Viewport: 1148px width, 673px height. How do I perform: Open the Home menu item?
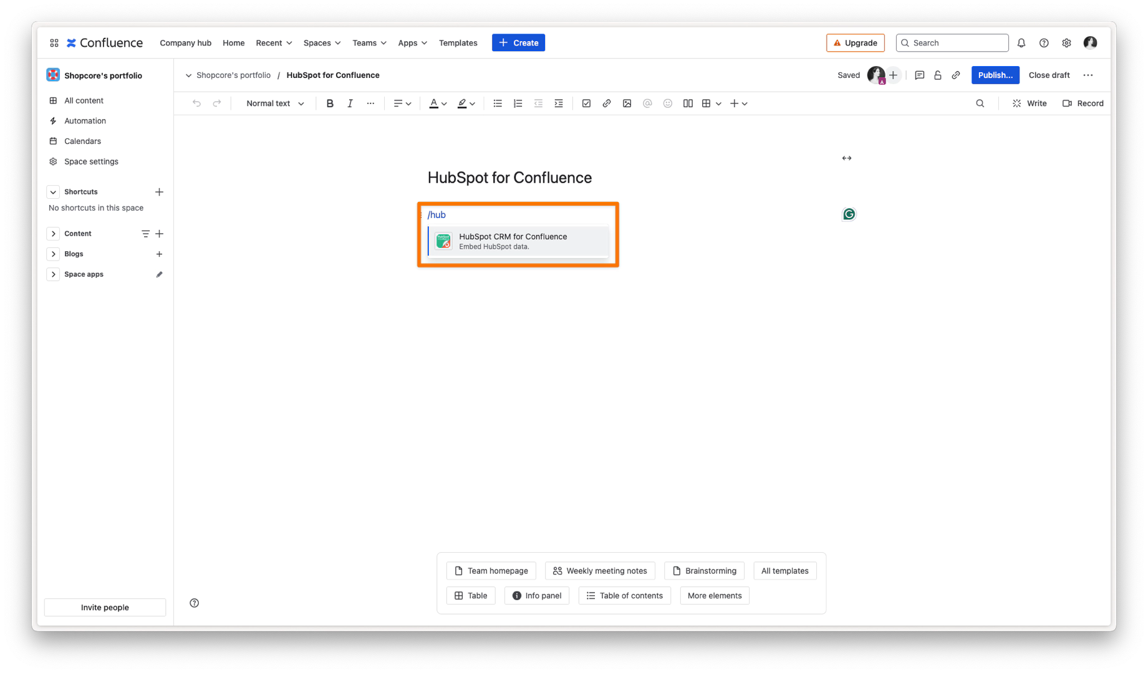233,43
